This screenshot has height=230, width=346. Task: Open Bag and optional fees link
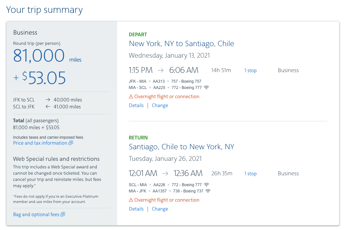coord(36,215)
